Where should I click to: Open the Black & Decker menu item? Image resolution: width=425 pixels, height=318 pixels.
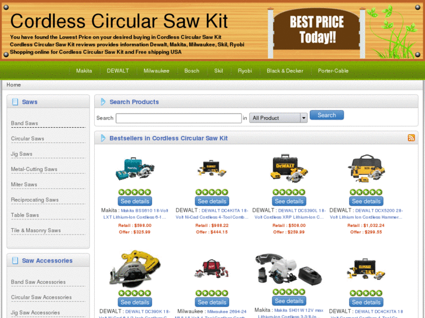pos(285,71)
